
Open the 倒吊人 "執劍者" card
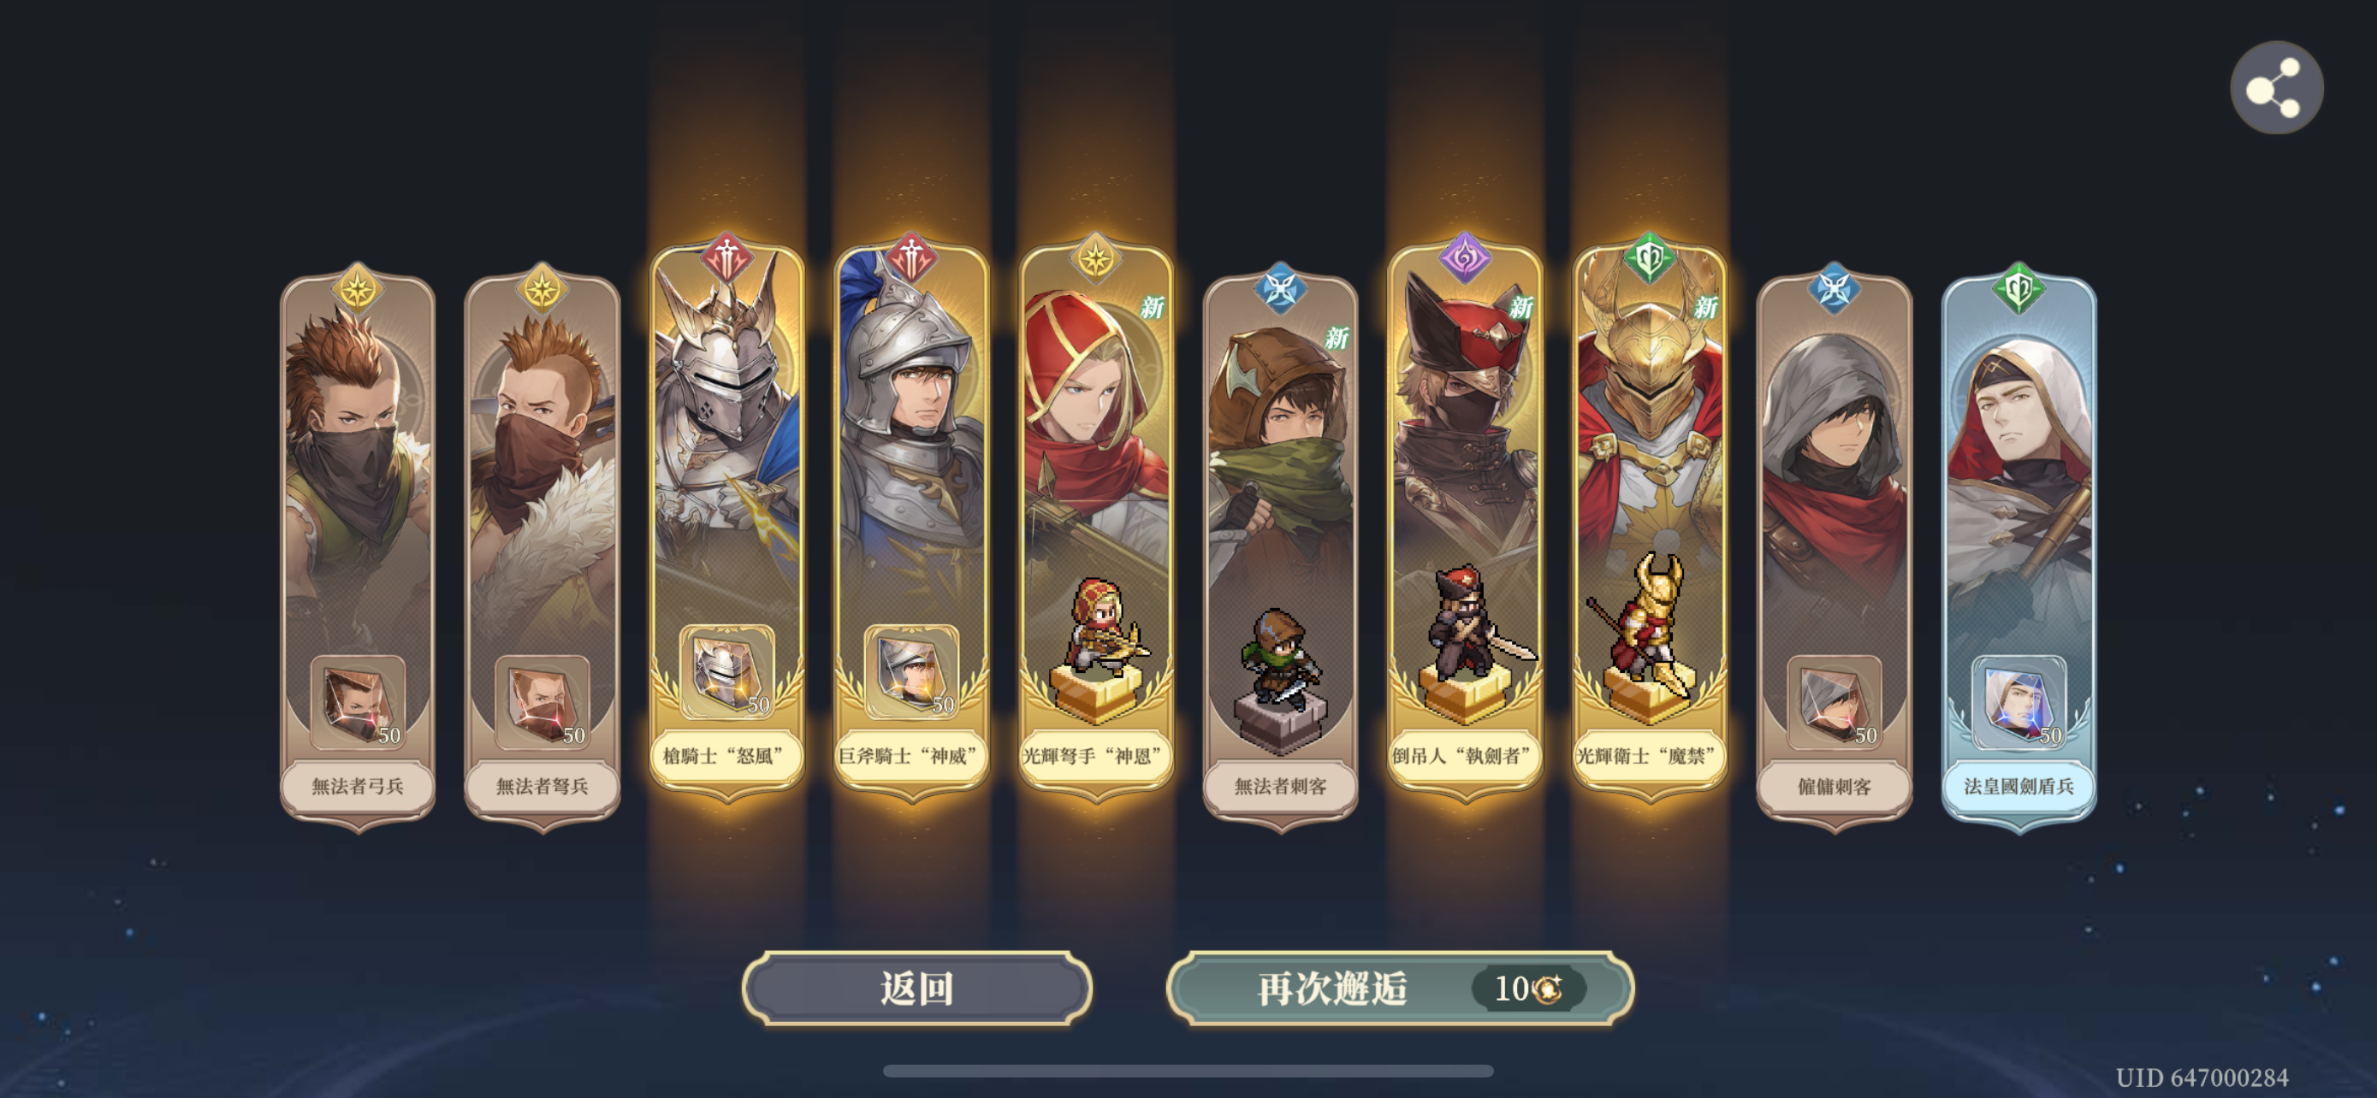[1466, 518]
